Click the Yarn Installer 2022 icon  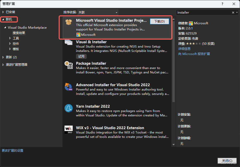pyautogui.click(x=68, y=108)
